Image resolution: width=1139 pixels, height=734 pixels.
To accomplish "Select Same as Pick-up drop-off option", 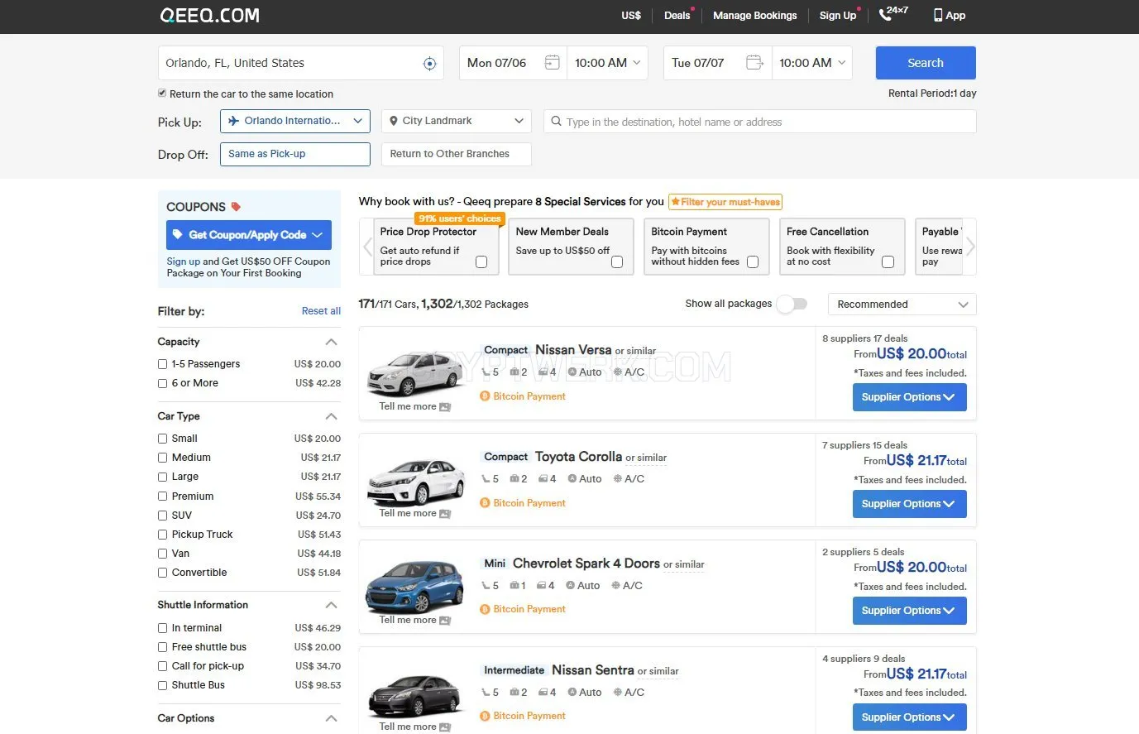I will pos(294,154).
